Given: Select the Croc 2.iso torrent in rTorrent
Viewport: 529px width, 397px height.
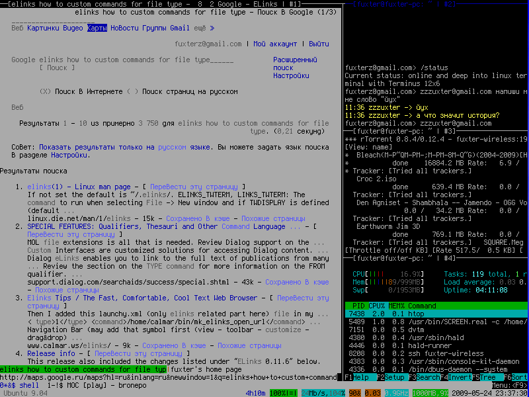Looking at the screenshot, I should 376,179.
